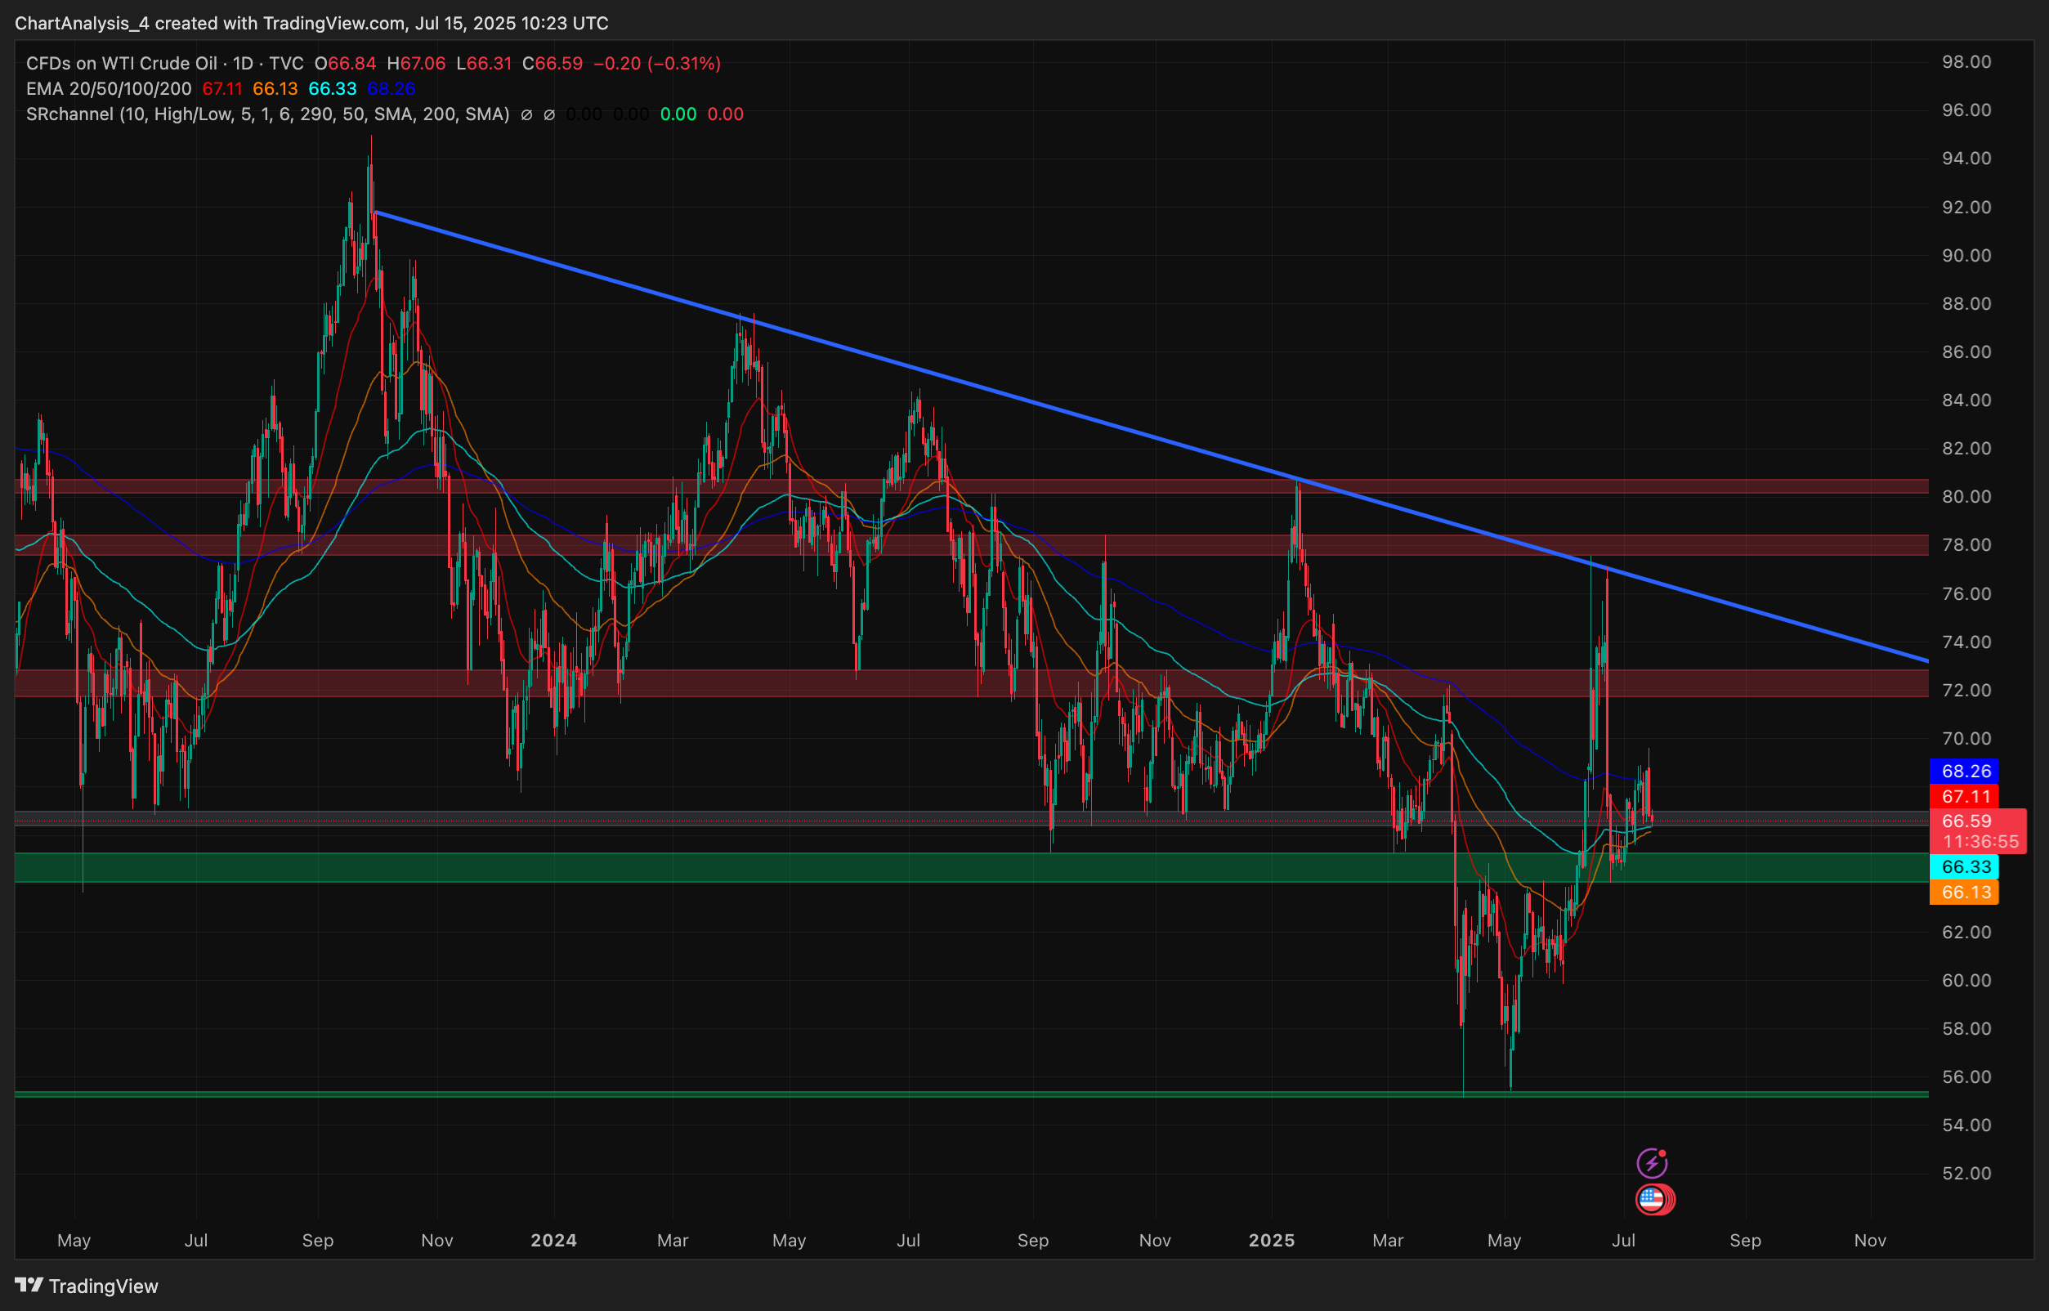
Task: Click the green support zone near 65
Action: coord(971,867)
